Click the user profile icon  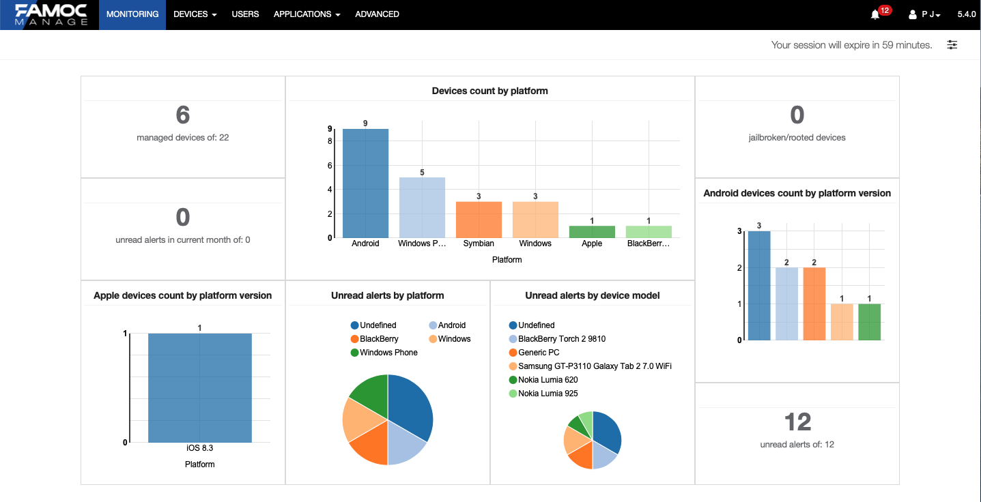point(913,14)
